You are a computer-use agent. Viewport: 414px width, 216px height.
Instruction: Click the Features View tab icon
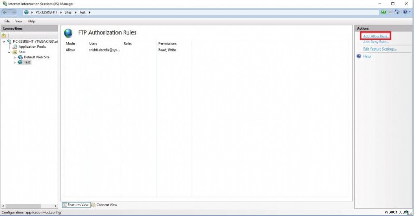[x=65, y=205]
